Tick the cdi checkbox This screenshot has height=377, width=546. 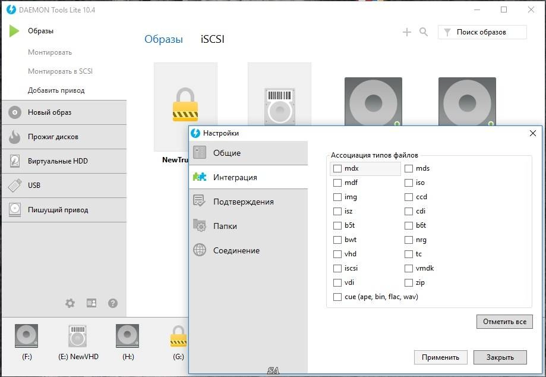point(408,212)
